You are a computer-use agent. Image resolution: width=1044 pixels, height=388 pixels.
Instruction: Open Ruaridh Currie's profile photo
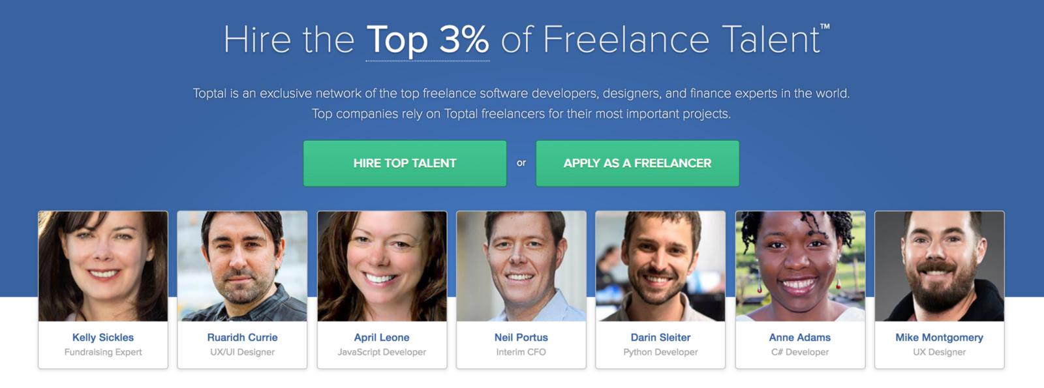click(x=242, y=266)
